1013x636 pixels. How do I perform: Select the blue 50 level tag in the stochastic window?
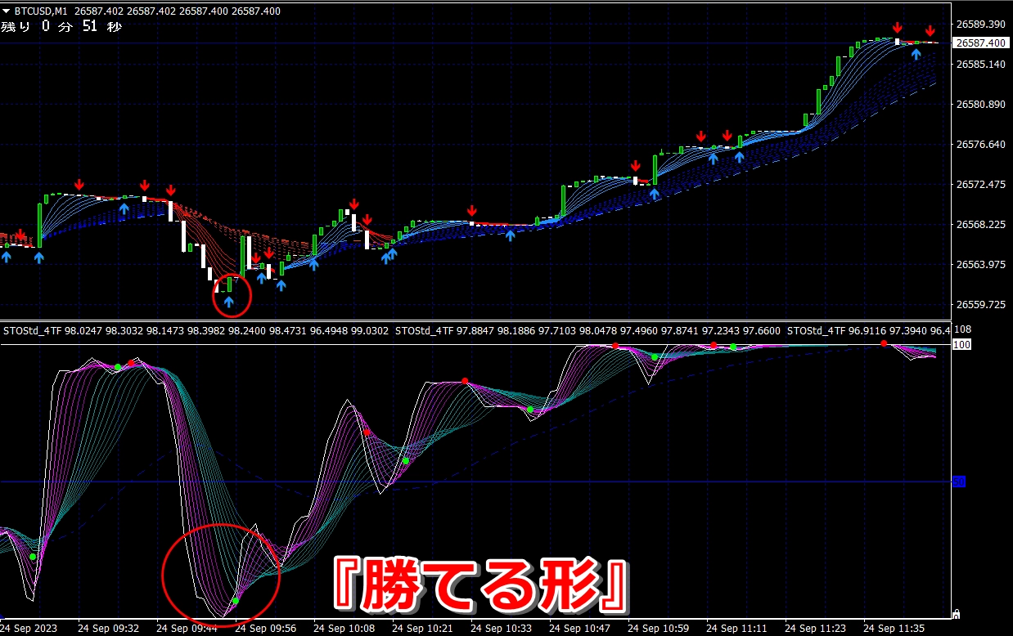pos(959,481)
